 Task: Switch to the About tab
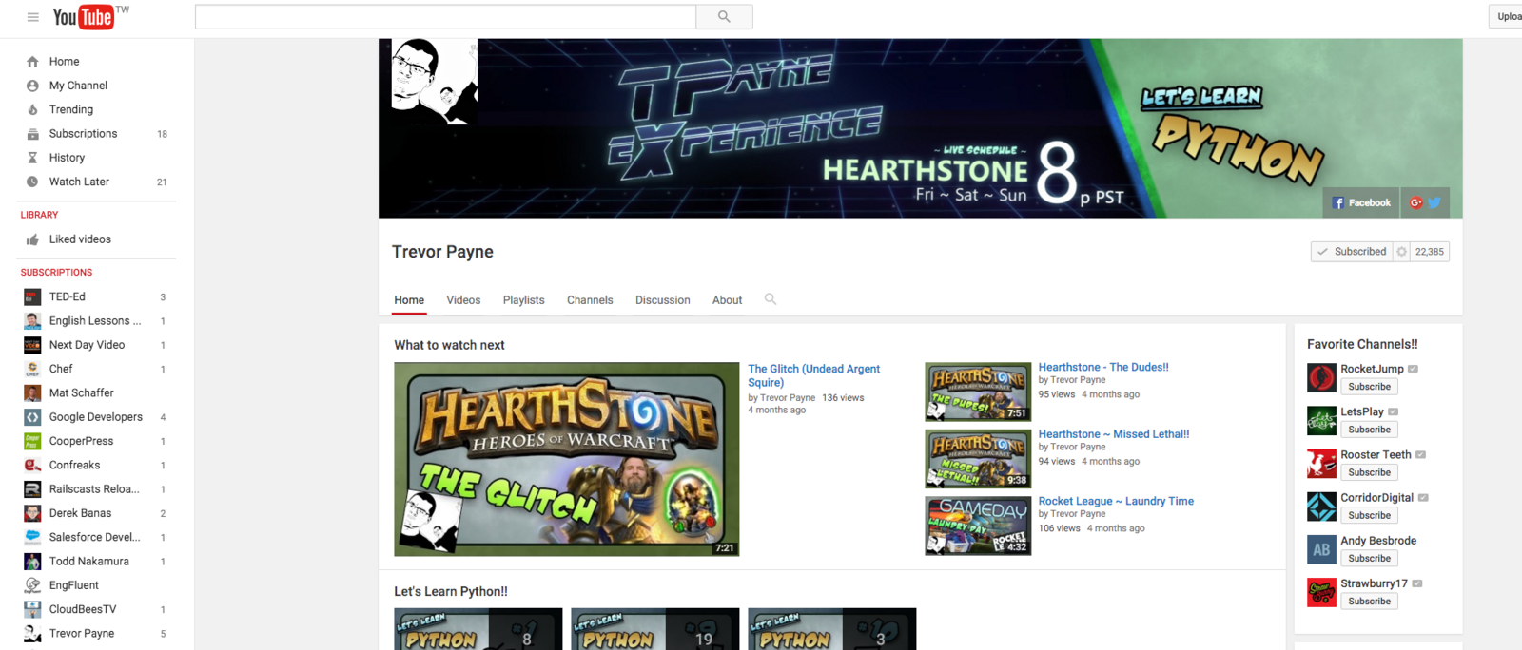[727, 300]
